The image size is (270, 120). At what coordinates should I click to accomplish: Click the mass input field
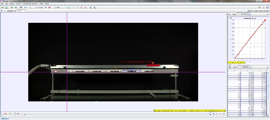pyautogui.click(x=21, y=11)
